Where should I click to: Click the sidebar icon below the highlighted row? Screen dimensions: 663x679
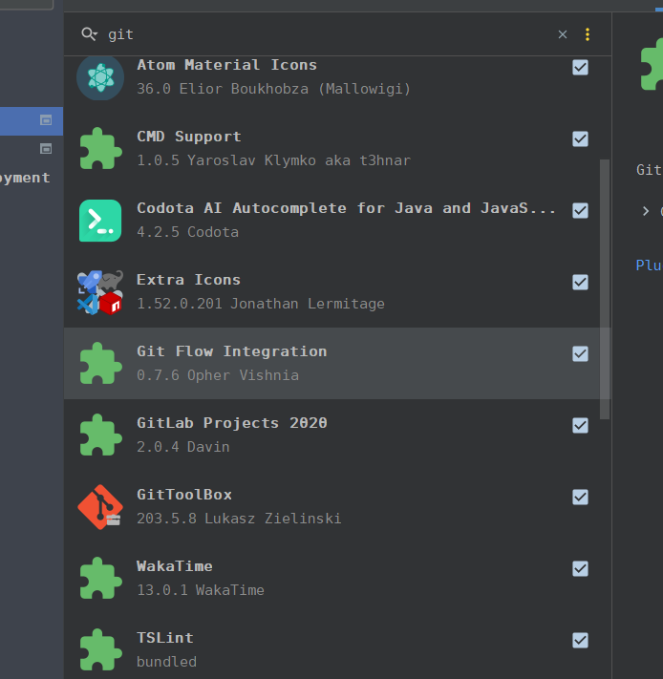[x=46, y=149]
